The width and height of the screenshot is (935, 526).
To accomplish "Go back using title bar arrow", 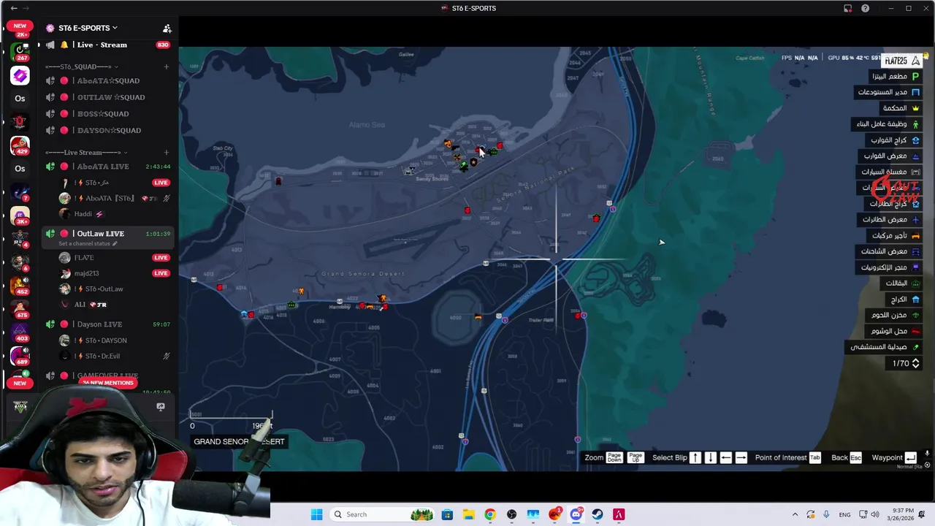I will [x=14, y=8].
